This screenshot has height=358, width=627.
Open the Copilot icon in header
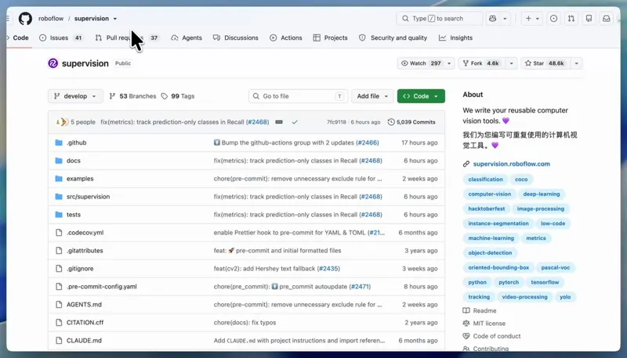coord(493,18)
